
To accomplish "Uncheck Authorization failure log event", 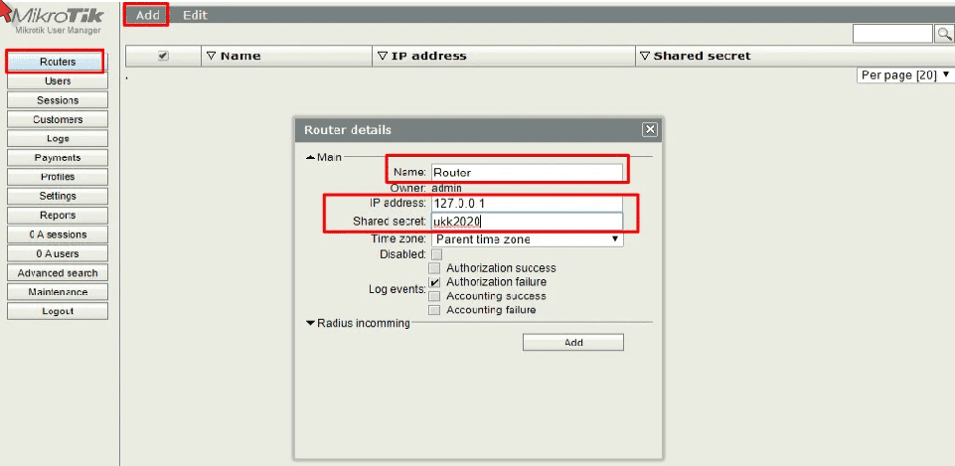I will 434,282.
